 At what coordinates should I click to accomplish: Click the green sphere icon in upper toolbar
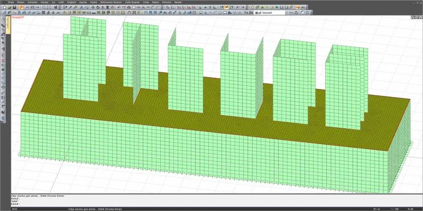(x=277, y=7)
